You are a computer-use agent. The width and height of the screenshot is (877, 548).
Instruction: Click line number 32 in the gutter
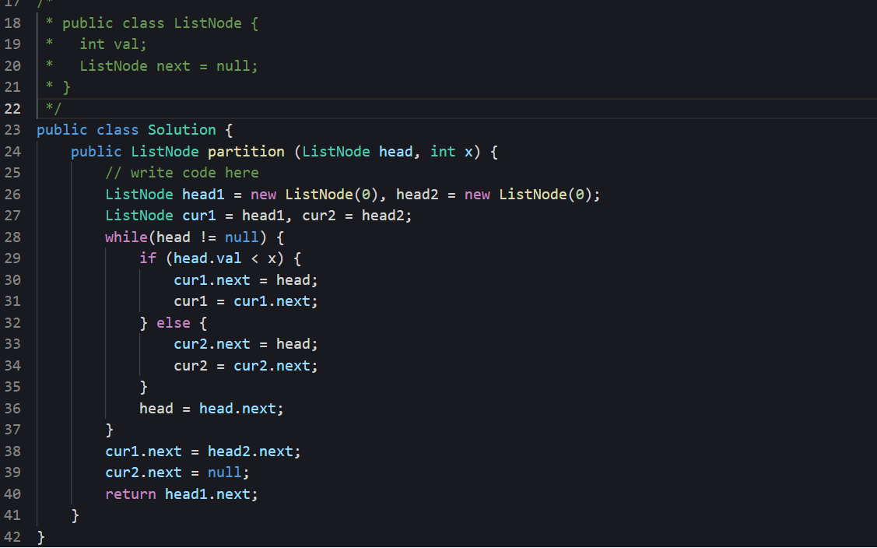click(x=12, y=323)
